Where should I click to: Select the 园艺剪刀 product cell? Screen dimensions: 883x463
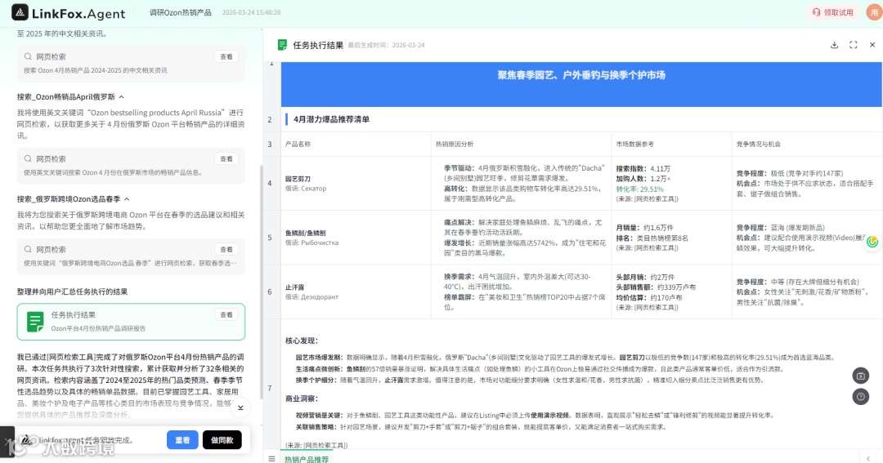click(356, 184)
